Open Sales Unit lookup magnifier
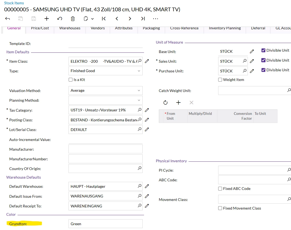Viewport: 291px width, 230px height. pos(245,61)
